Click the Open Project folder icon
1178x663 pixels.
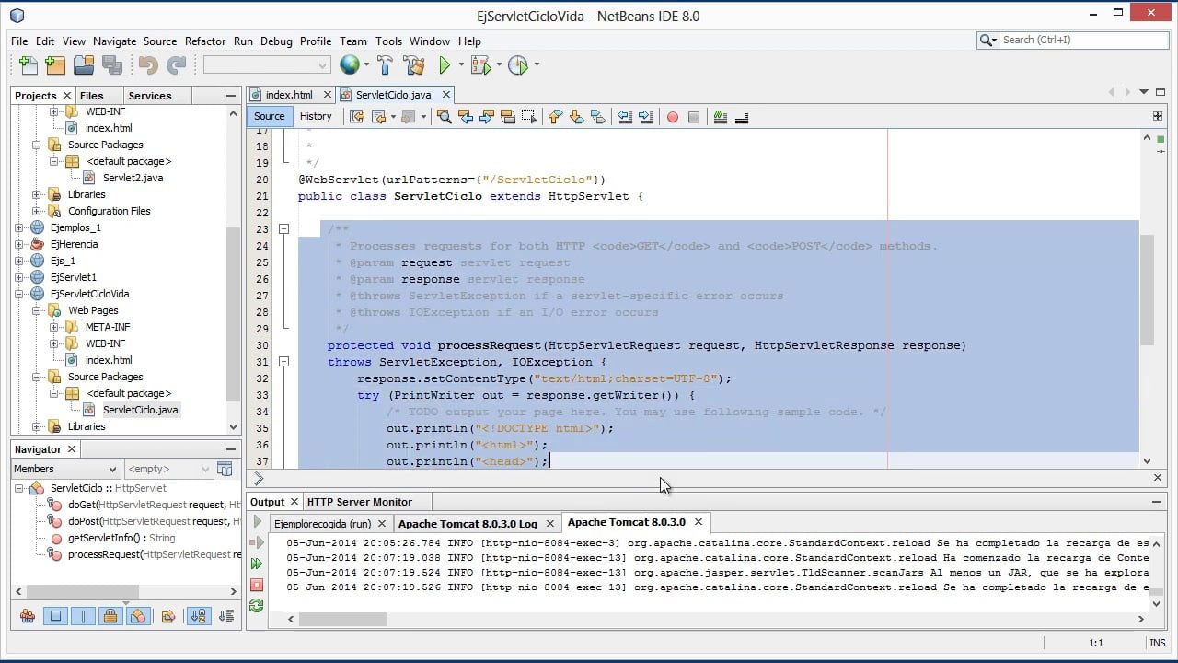(84, 65)
